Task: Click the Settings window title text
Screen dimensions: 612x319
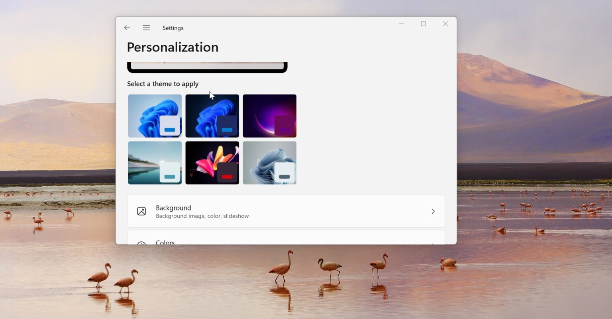Action: tap(173, 28)
